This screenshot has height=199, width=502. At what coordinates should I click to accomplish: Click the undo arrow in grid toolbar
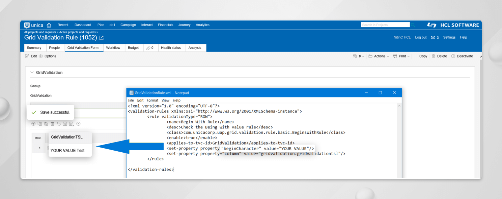pyautogui.click(x=58, y=124)
